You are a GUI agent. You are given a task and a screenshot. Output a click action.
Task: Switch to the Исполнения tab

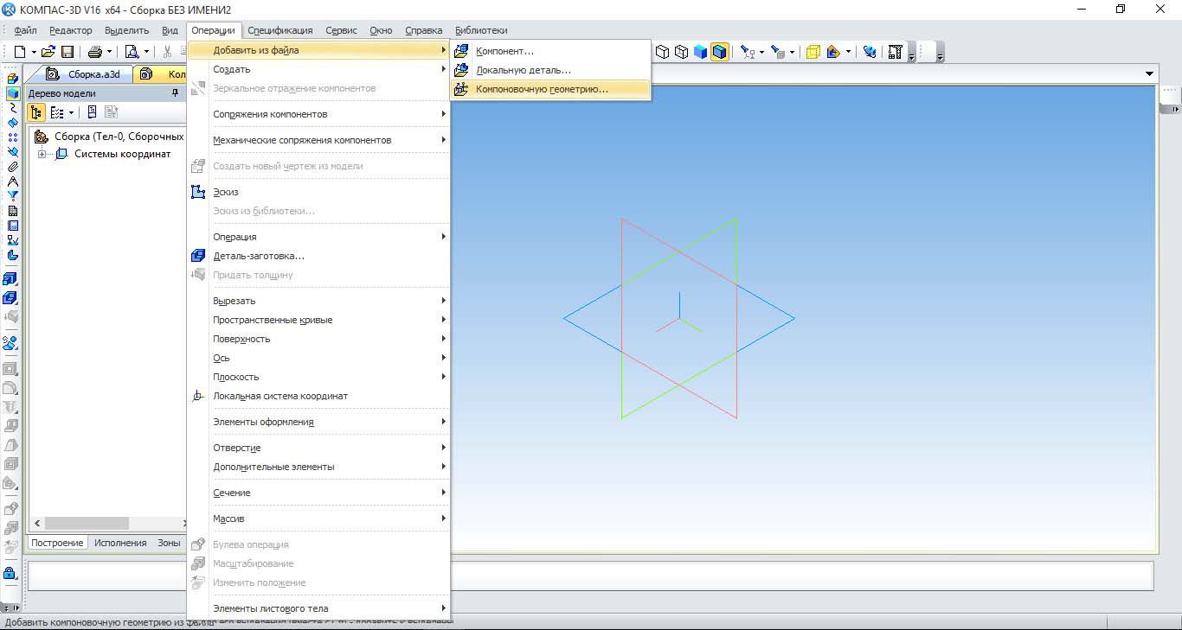(x=120, y=543)
